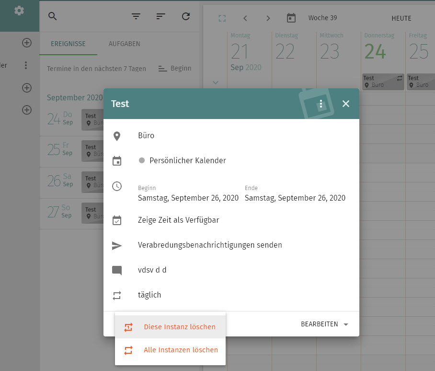Screen dimensions: 435x371
Task: Close the Test event dialog
Action: click(346, 104)
